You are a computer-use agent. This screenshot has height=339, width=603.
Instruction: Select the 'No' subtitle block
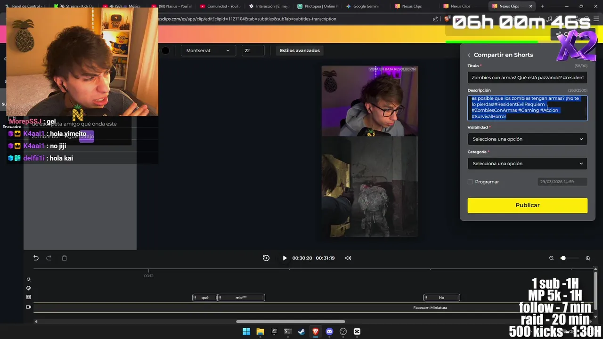441,298
